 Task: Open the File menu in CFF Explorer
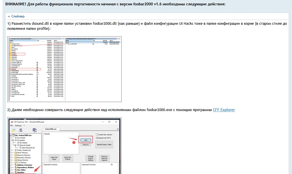(11, 126)
